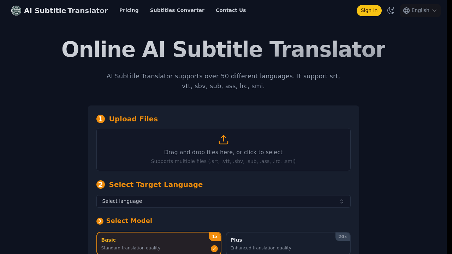452x254 pixels.
Task: Click the orange checkmark on Basic model
Action: [x=214, y=249]
